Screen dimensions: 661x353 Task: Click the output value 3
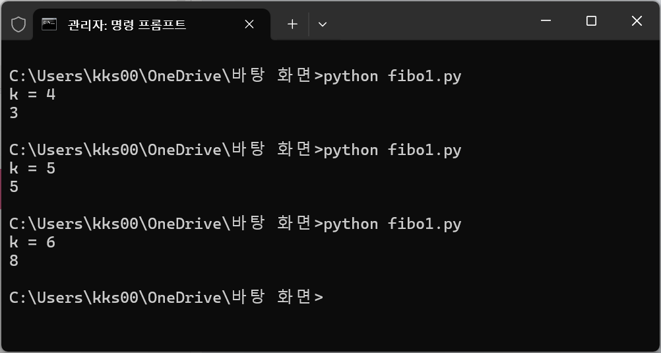(x=14, y=113)
